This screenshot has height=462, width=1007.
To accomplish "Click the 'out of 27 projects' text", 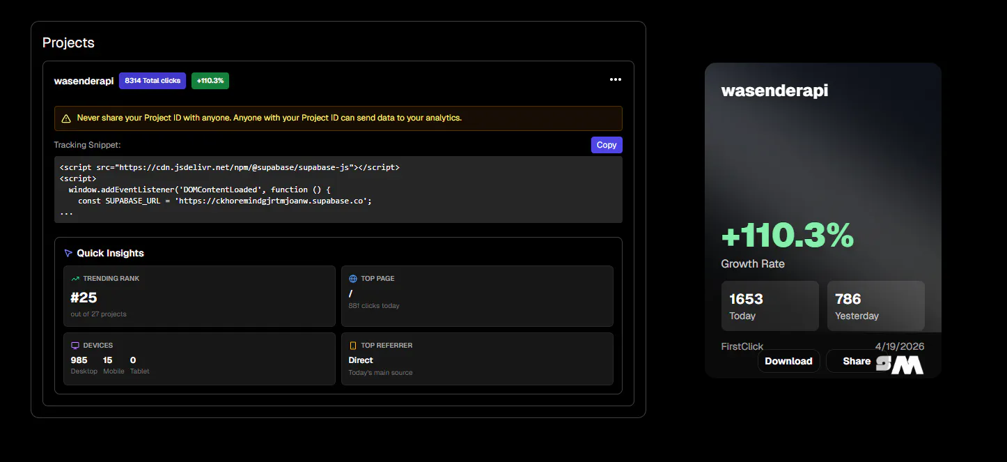I will point(98,314).
